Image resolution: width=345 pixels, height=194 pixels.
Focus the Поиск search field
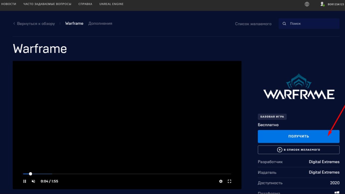click(313, 24)
